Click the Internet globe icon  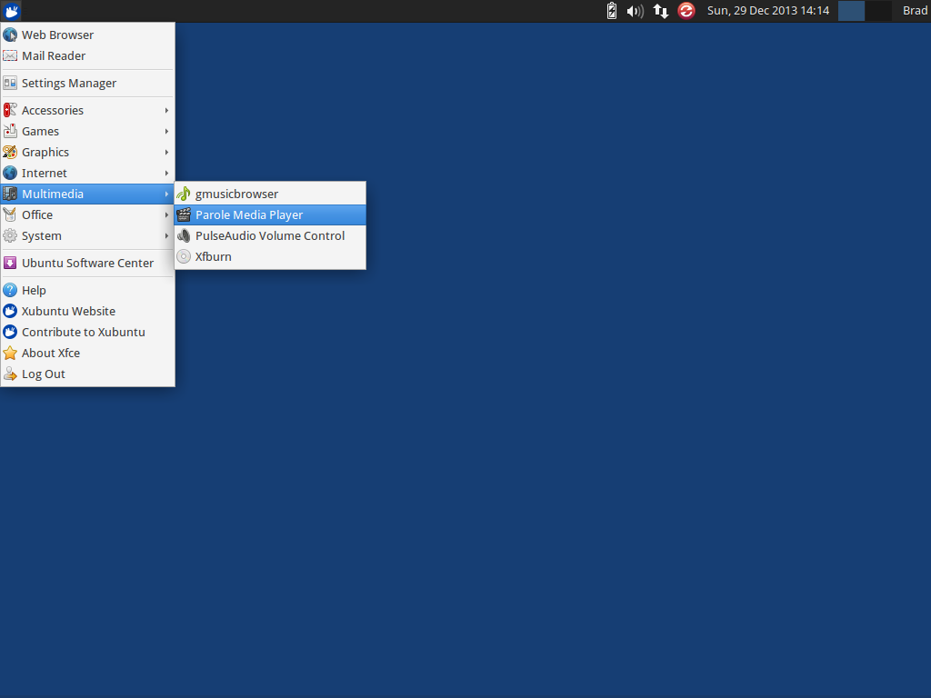10,174
